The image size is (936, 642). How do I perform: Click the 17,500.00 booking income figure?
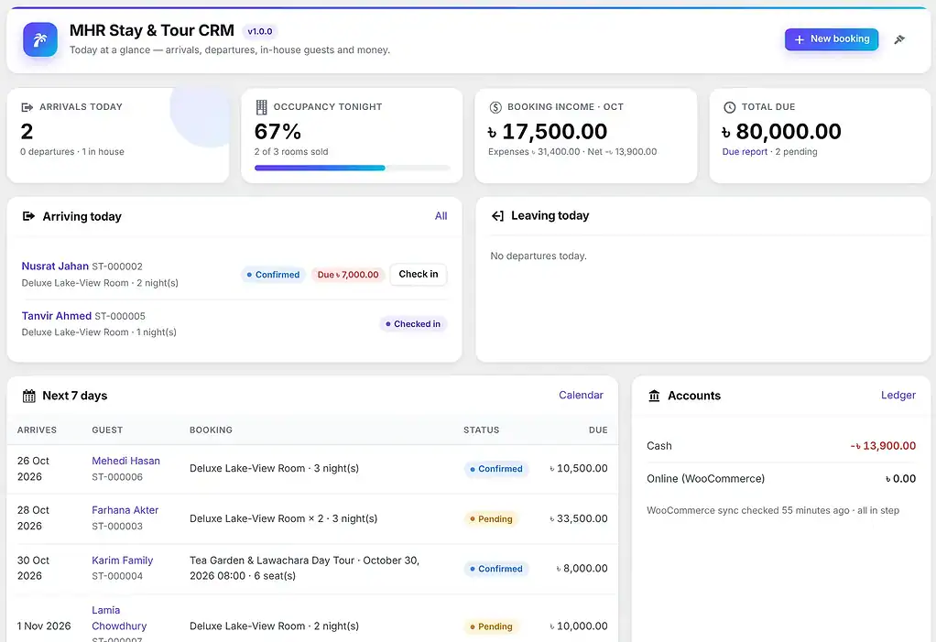coord(548,131)
